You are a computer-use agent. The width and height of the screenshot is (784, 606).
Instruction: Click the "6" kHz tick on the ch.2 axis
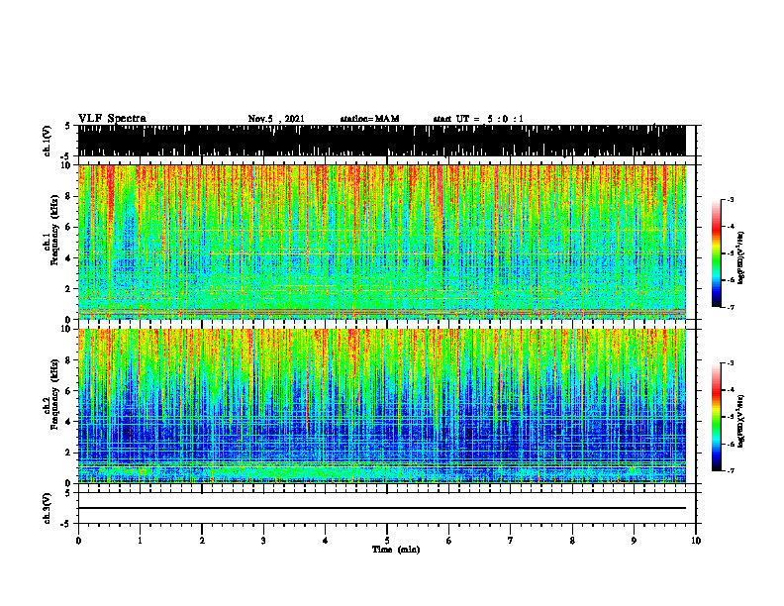coord(68,391)
